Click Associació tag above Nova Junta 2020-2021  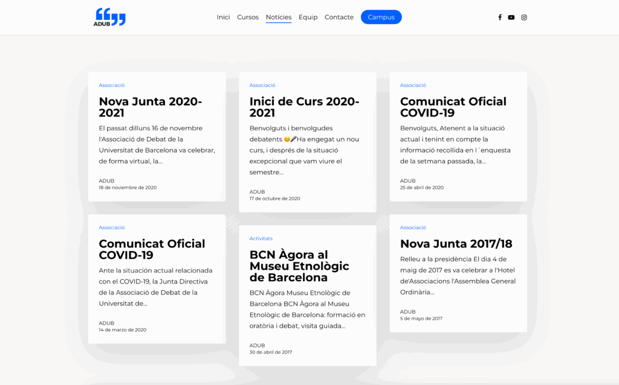click(112, 85)
